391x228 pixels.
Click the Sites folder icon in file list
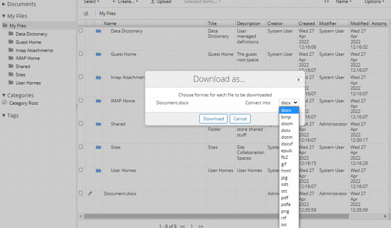pos(99,147)
